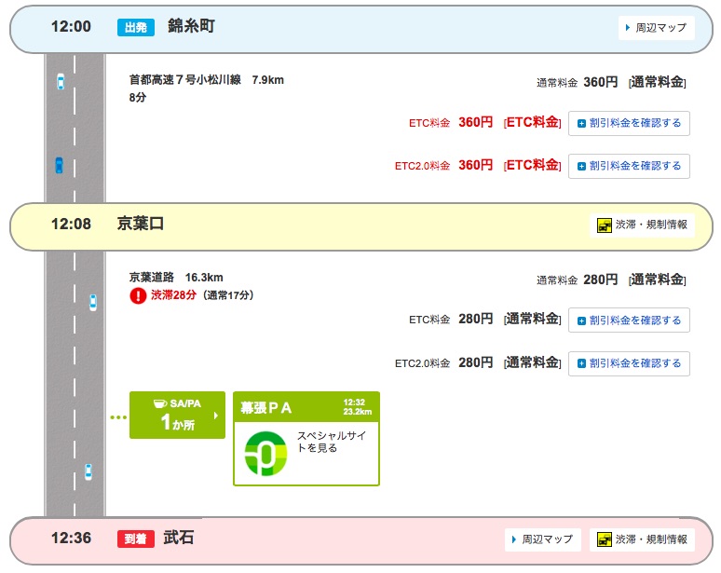
Task: Click 武石 arrival name
Action: (x=179, y=538)
